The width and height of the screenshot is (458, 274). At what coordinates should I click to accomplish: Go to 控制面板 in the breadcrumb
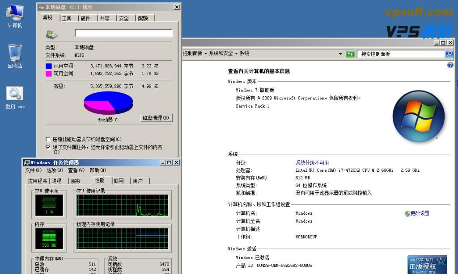(x=193, y=54)
